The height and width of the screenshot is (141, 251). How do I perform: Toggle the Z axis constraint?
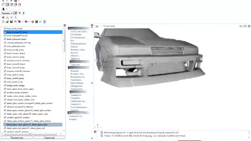24,13
